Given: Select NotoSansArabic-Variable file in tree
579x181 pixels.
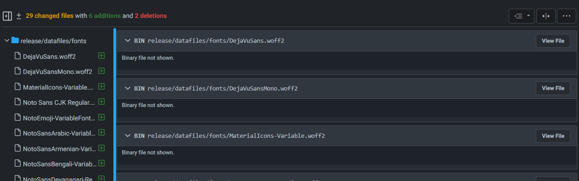Looking at the screenshot, I should (x=59, y=133).
